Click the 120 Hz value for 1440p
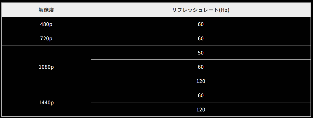Screen dimensions: 313x118 click(201, 110)
